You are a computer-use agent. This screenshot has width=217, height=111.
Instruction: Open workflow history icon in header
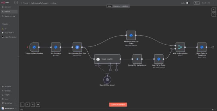click(209, 3)
